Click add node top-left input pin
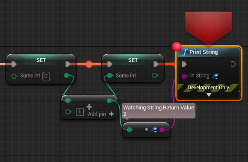Image resolution: width=248 pixels, height=162 pixels. [68, 100]
